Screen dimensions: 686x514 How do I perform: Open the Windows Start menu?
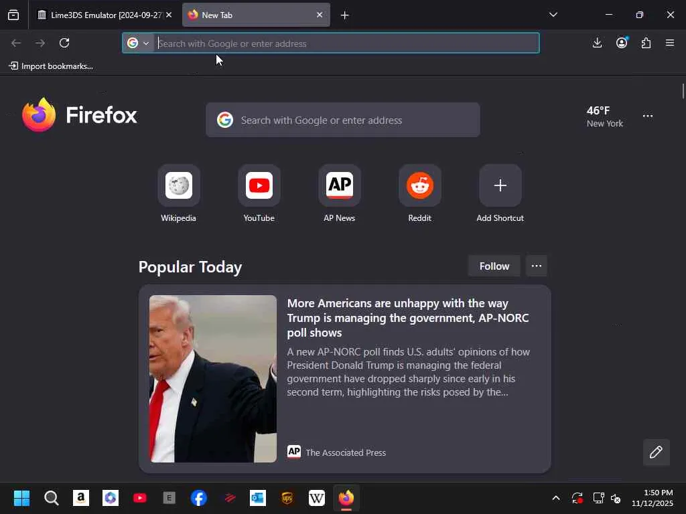[x=21, y=498]
